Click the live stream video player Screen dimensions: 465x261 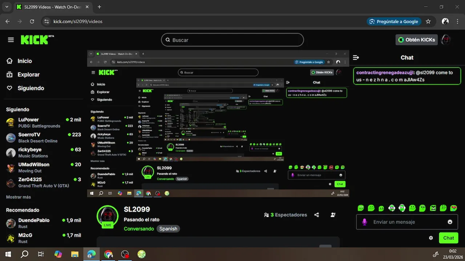(x=218, y=124)
